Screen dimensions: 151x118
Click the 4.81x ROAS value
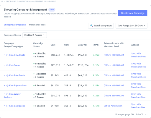coord(96,85)
